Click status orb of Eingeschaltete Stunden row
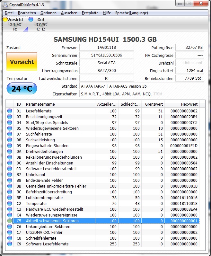Viewport: 211px width, 256px height. (10, 146)
